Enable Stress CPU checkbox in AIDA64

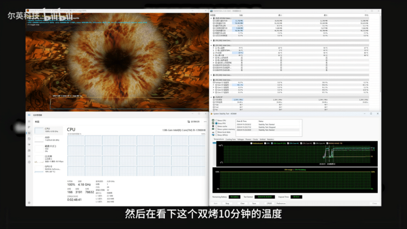tap(216, 121)
